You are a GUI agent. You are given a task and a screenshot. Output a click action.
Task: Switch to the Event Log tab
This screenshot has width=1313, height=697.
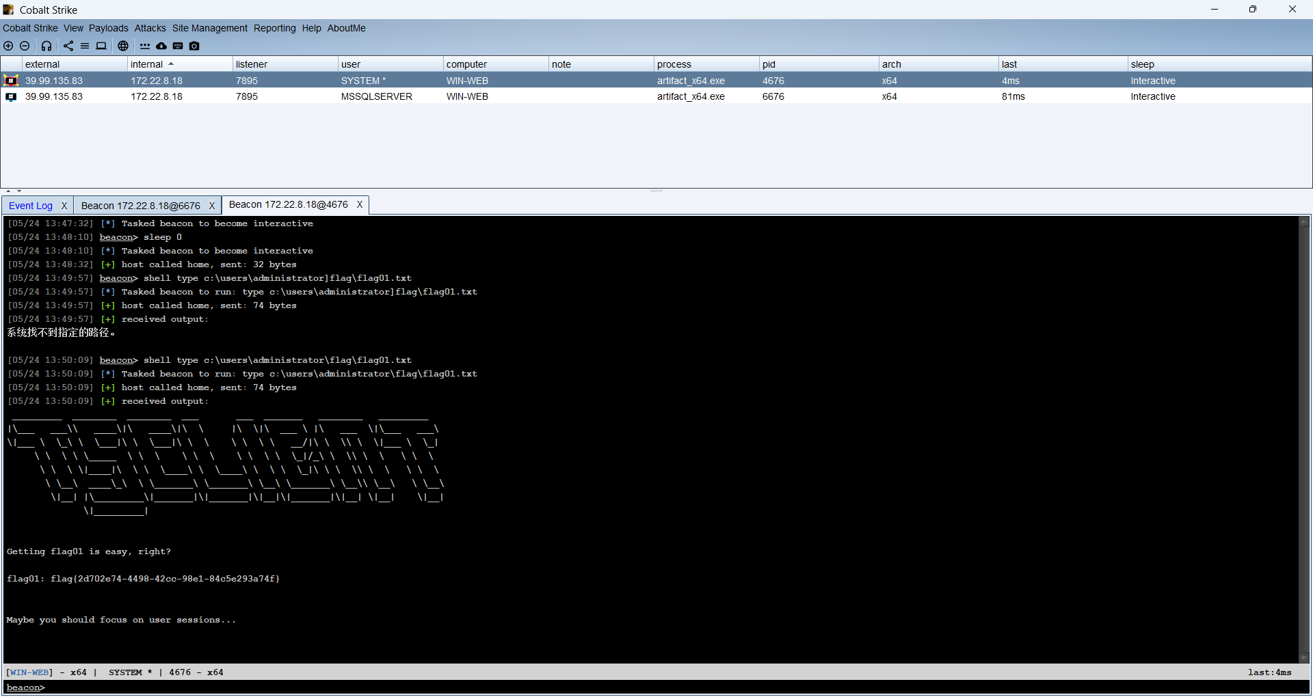point(31,206)
